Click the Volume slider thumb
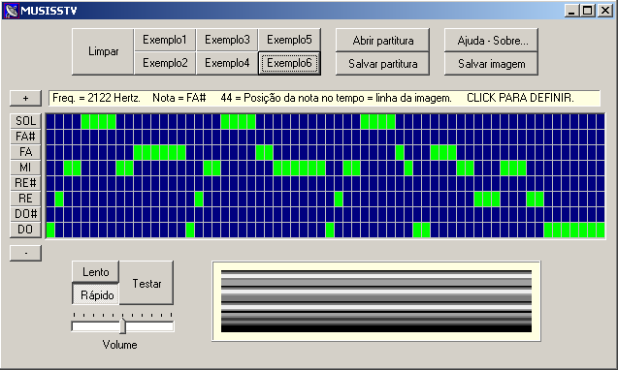618x370 pixels. click(123, 326)
